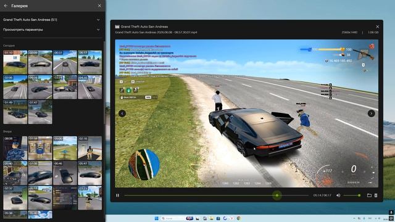Click the video frame in the player
Viewport: 395px width, 222px height.
tap(247, 113)
